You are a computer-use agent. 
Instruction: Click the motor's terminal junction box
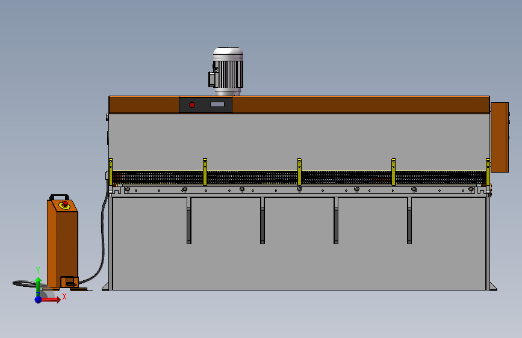(x=211, y=79)
